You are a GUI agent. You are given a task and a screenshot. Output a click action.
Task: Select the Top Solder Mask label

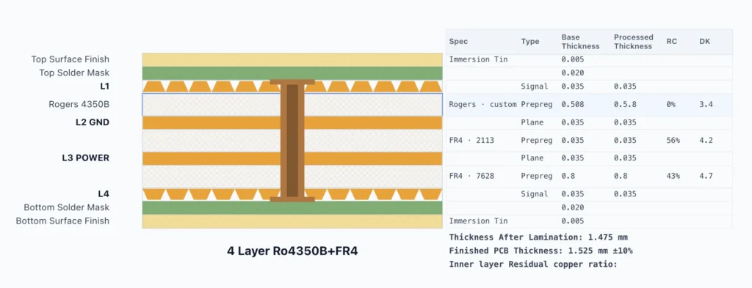pos(74,73)
